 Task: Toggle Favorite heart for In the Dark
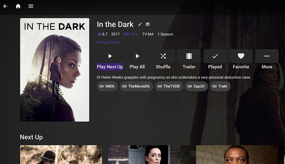pyautogui.click(x=241, y=60)
